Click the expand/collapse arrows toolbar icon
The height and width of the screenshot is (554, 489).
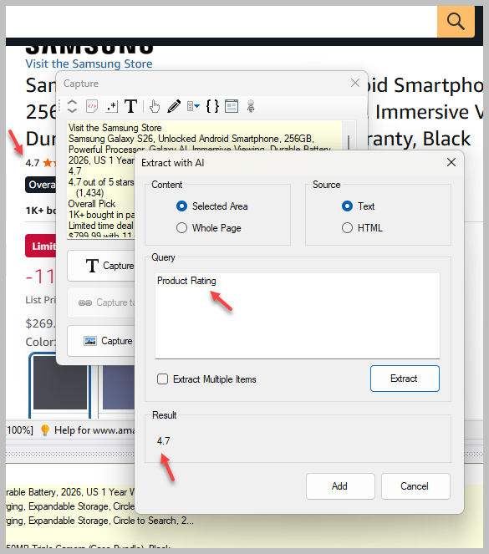pos(72,106)
